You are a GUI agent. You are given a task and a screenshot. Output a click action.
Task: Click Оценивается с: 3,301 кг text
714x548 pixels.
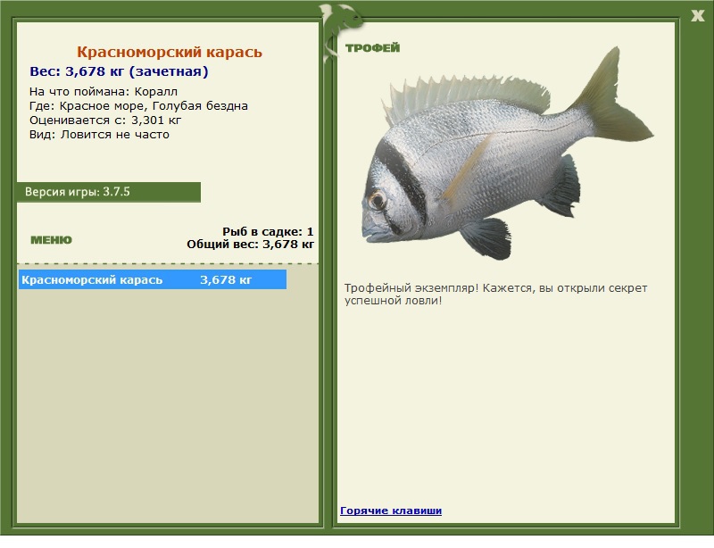pos(105,120)
